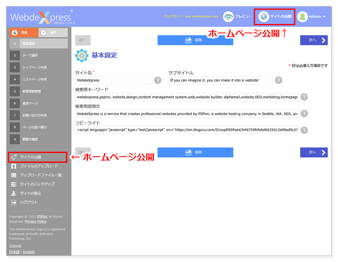Open the PSPinc link in footer

(42, 216)
